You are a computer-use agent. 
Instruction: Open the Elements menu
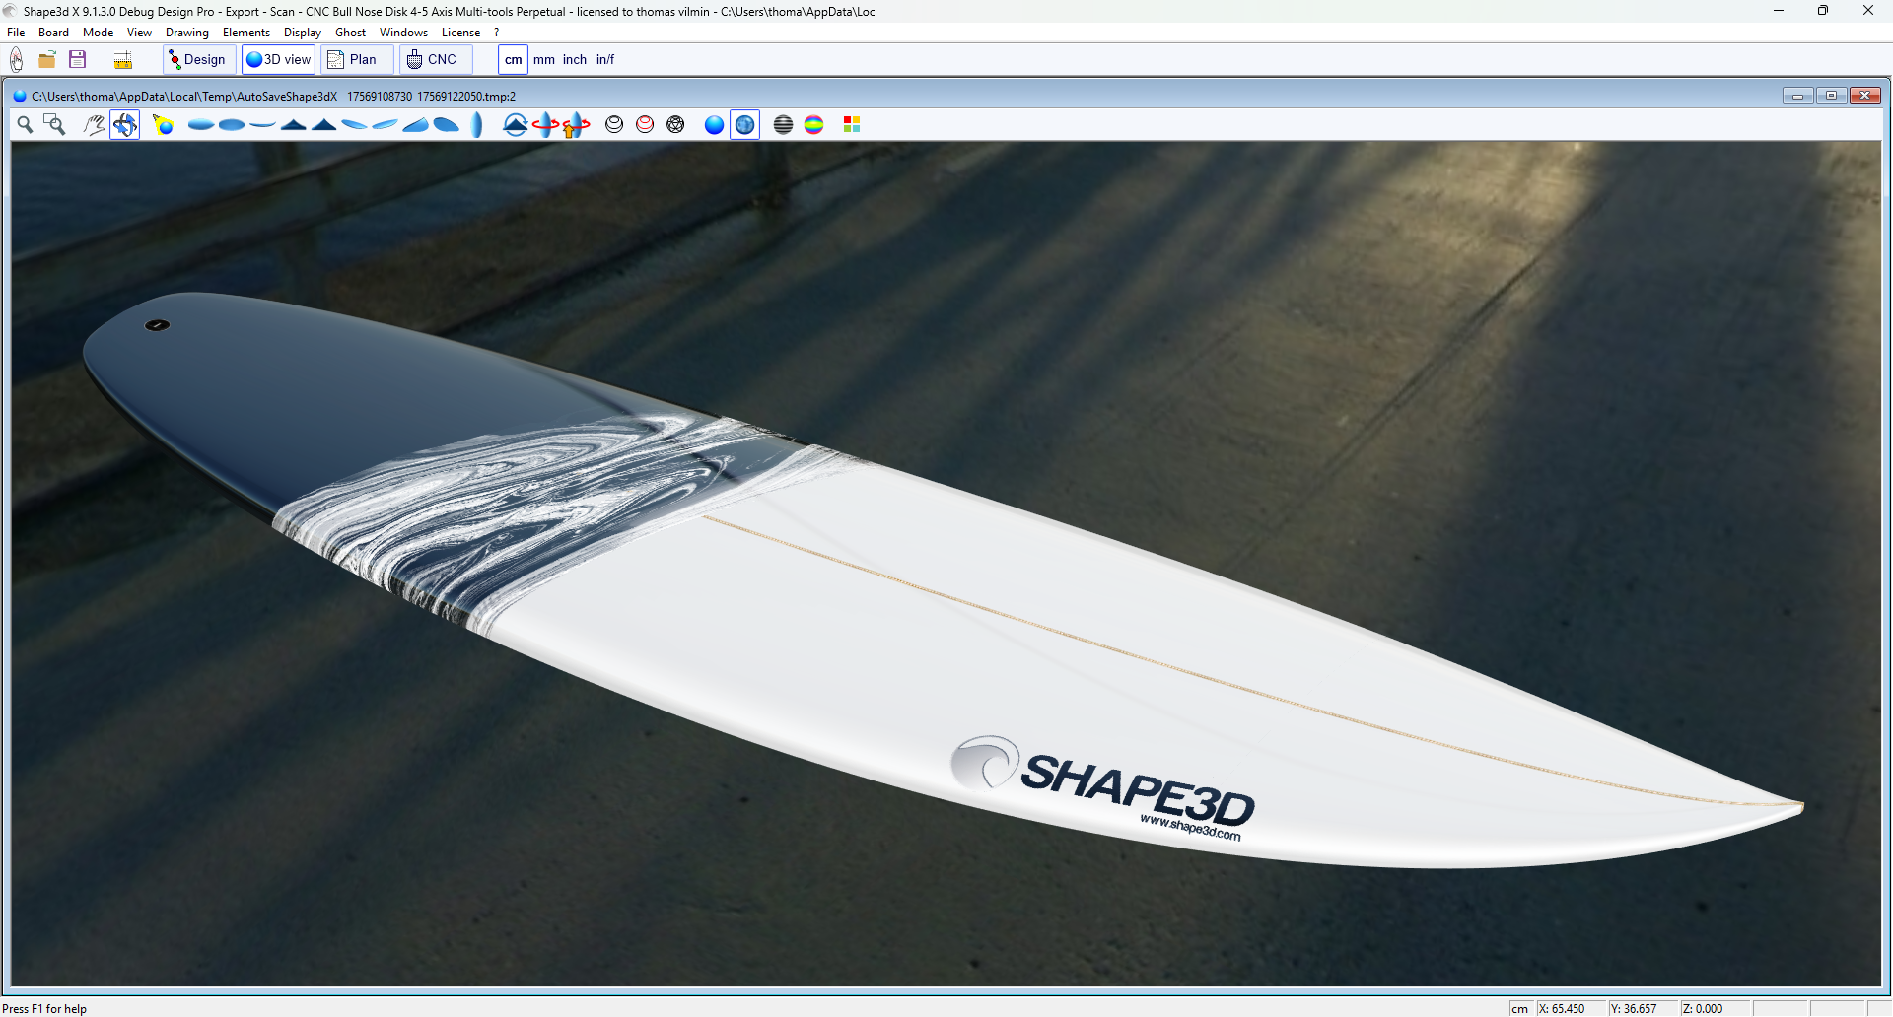pyautogui.click(x=245, y=33)
